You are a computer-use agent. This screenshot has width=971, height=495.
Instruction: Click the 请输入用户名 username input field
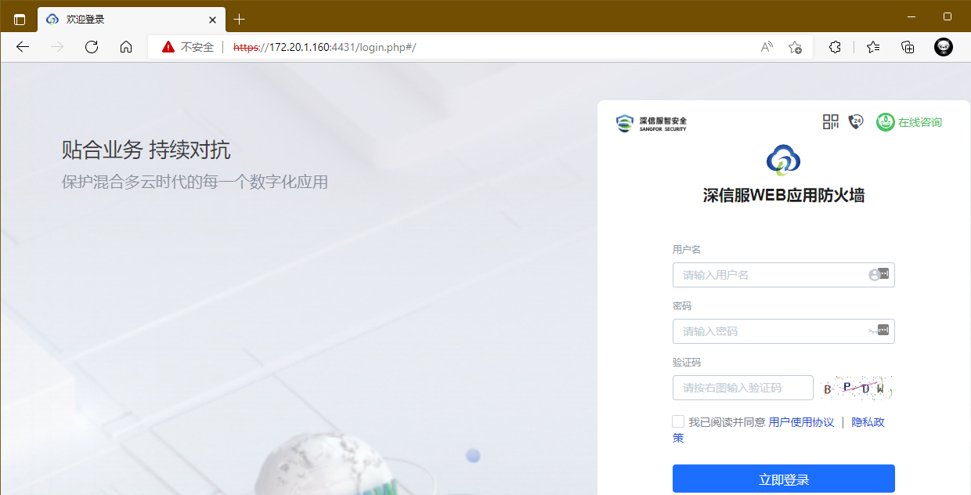tap(771, 275)
